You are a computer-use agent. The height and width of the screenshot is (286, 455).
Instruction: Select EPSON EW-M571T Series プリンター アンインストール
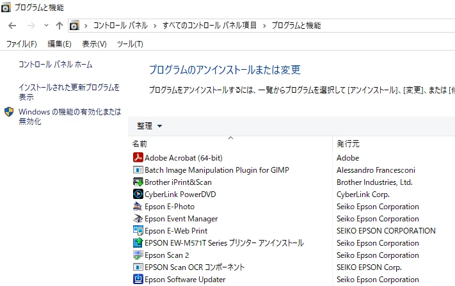tap(224, 243)
